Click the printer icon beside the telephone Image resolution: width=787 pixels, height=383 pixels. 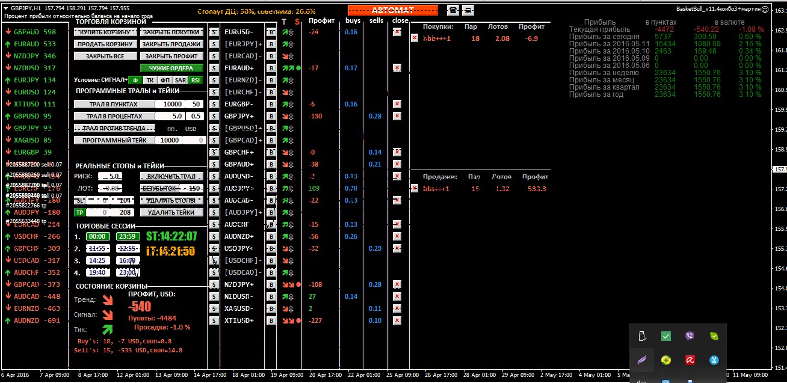point(468,10)
